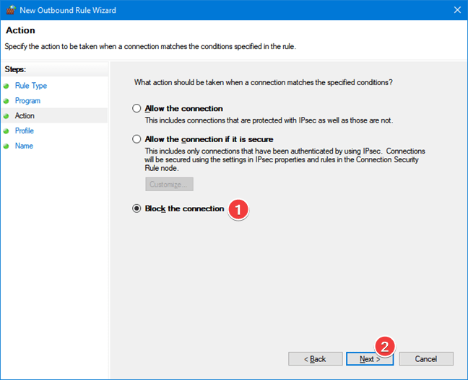Image resolution: width=468 pixels, height=380 pixels.
Task: Click the New Outbound Rule Wizard title text
Action: (x=68, y=10)
